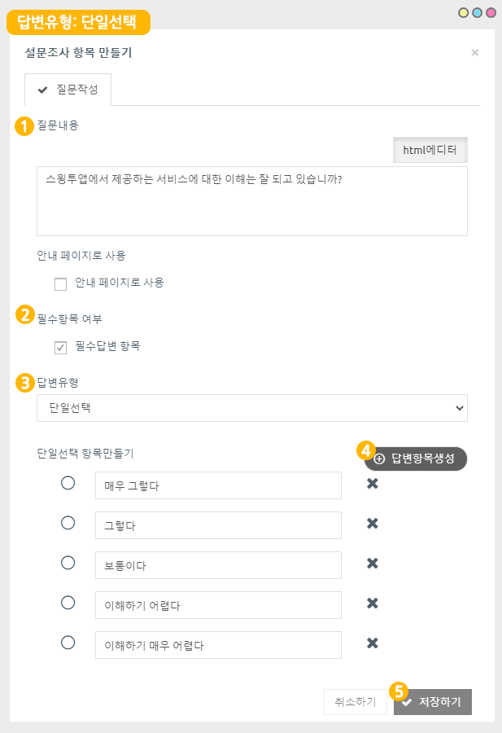
Task: Choose the '보통이다' radio button
Action: (68, 563)
